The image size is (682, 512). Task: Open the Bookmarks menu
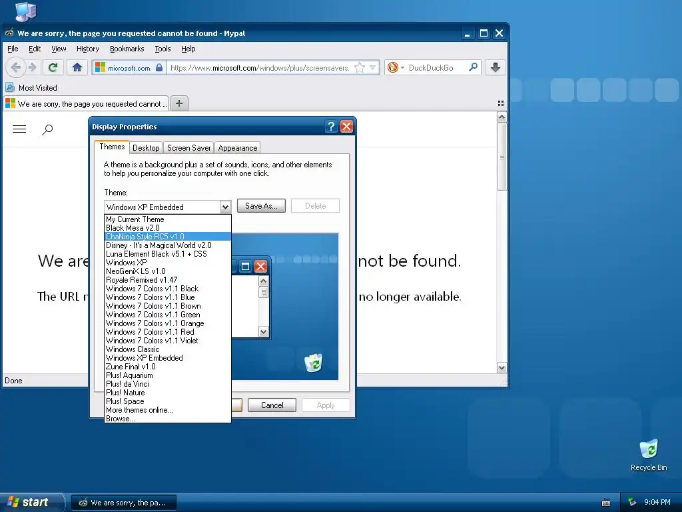(127, 49)
